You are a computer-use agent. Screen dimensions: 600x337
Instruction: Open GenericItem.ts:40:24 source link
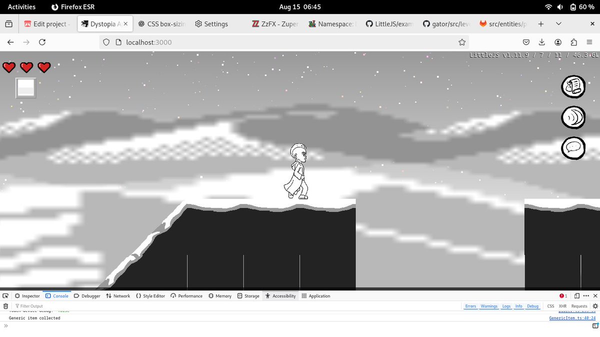tap(572, 318)
